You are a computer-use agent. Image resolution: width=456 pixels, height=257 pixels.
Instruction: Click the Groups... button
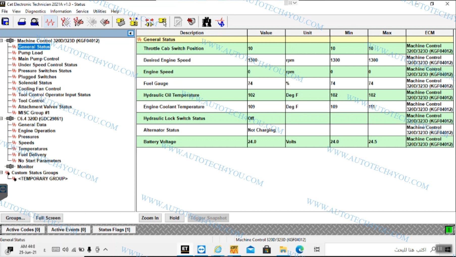[15, 218]
